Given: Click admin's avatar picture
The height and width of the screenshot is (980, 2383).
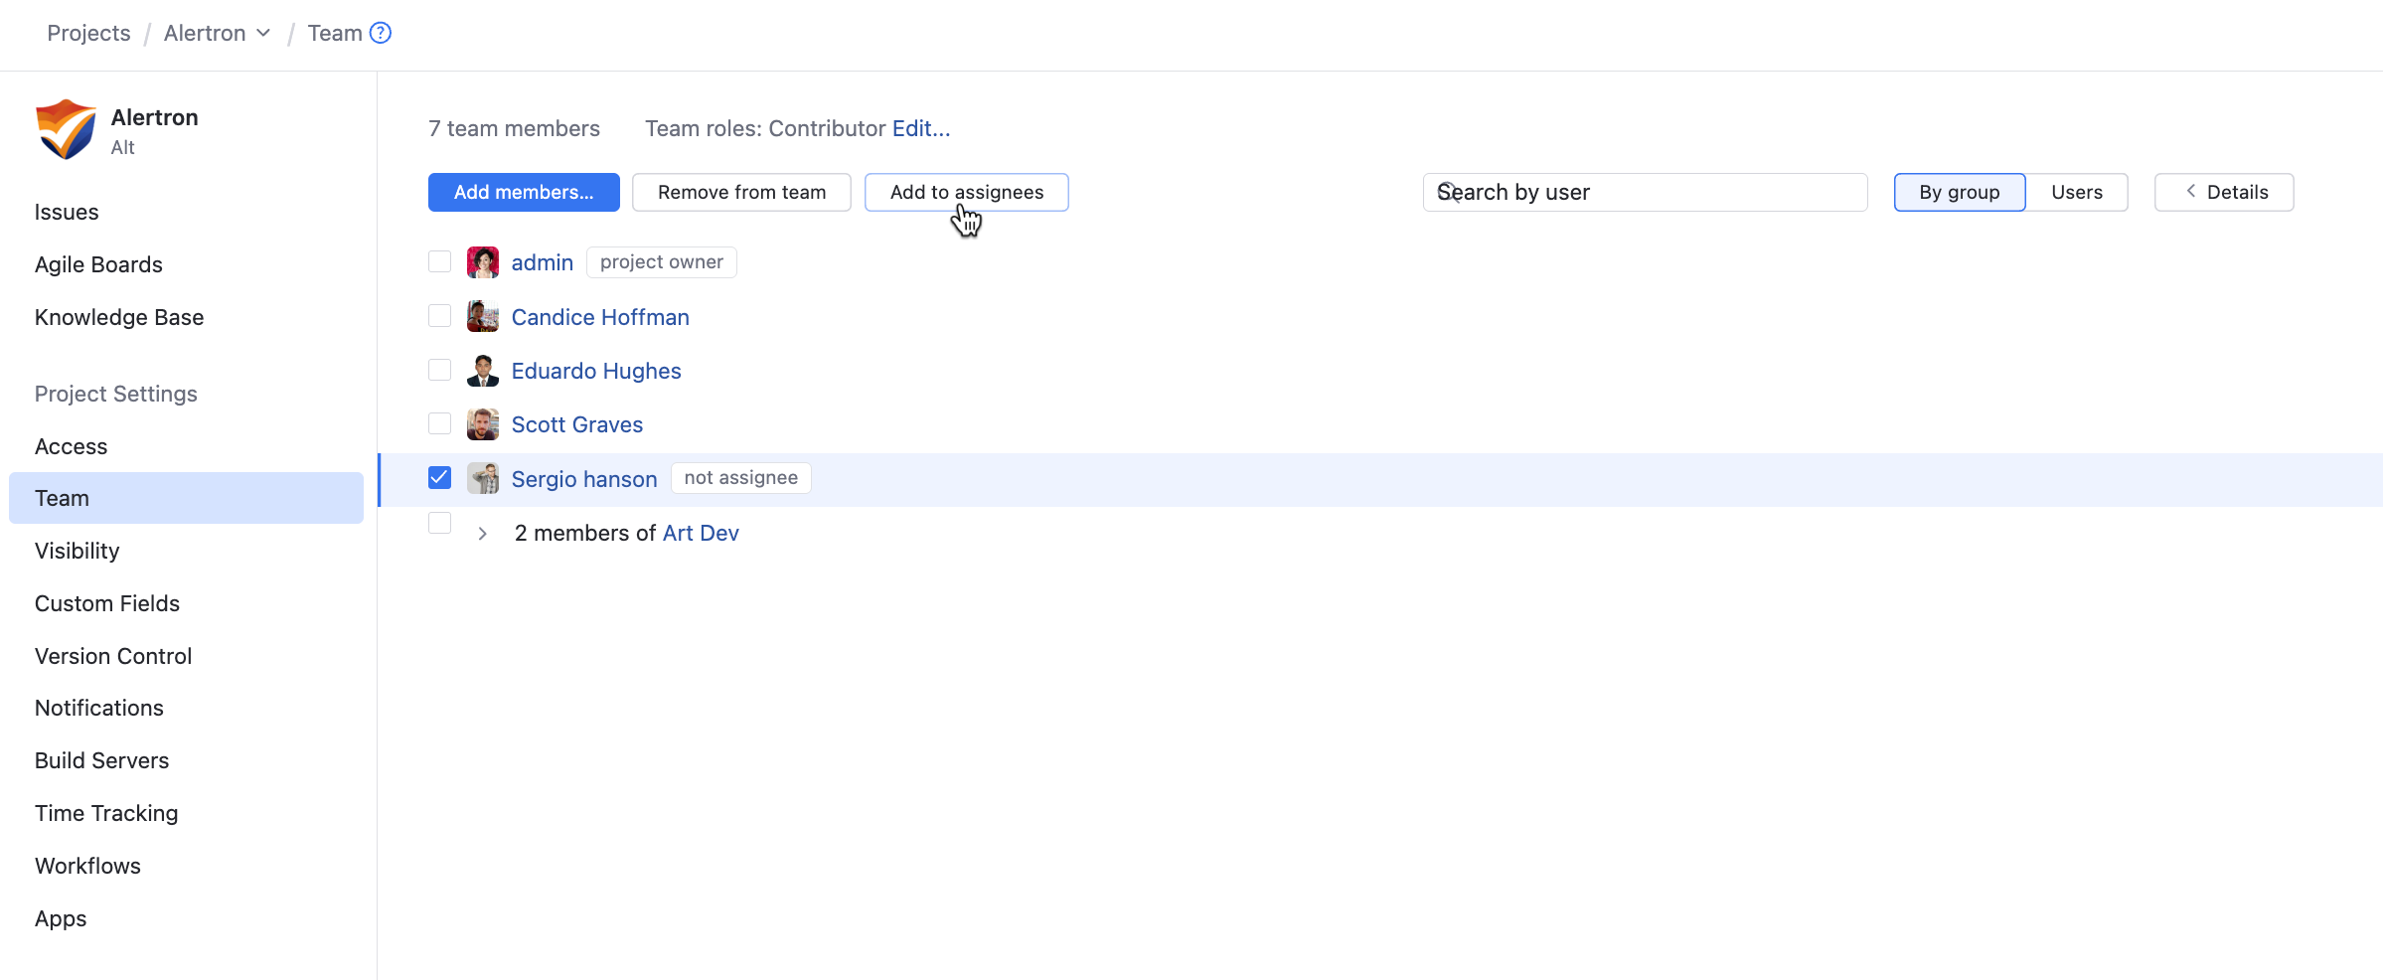Looking at the screenshot, I should pyautogui.click(x=483, y=262).
